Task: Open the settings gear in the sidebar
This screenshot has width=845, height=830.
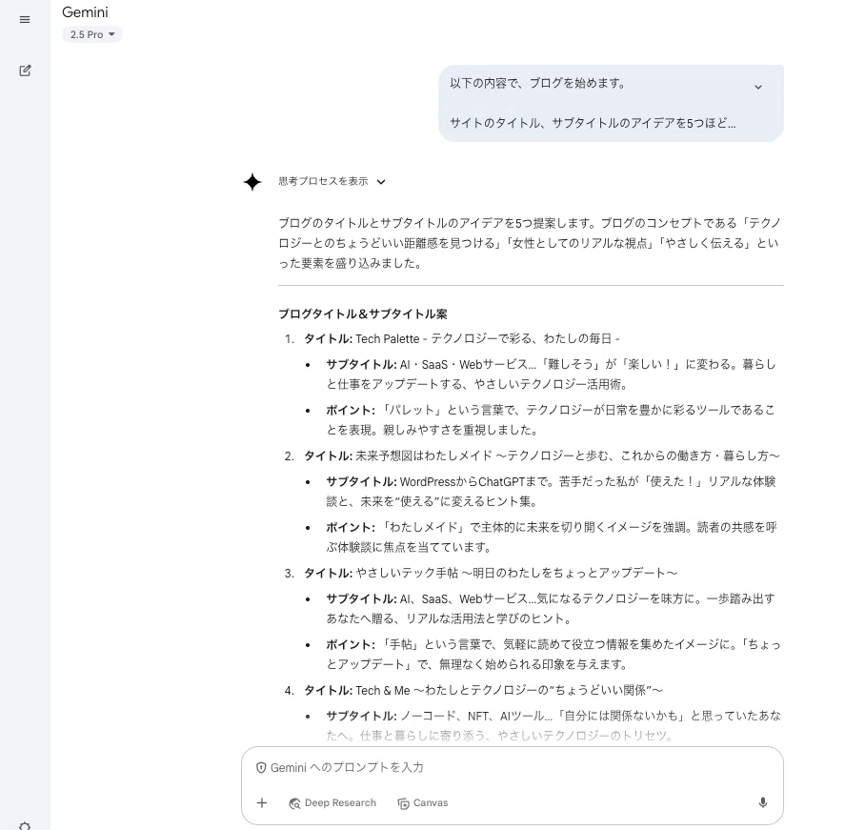Action: (x=25, y=825)
